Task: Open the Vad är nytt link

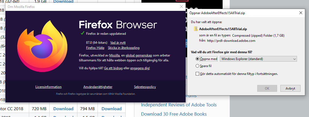Action: point(118,43)
